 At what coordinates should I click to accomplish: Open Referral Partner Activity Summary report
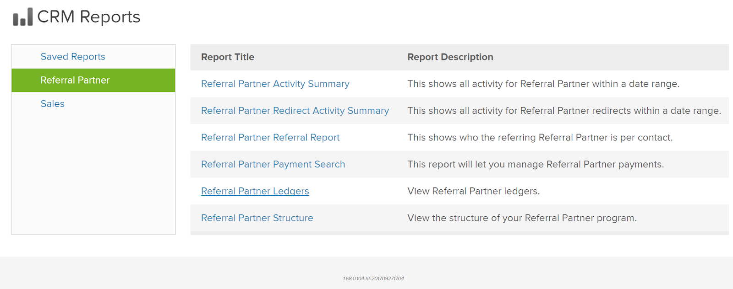[275, 84]
